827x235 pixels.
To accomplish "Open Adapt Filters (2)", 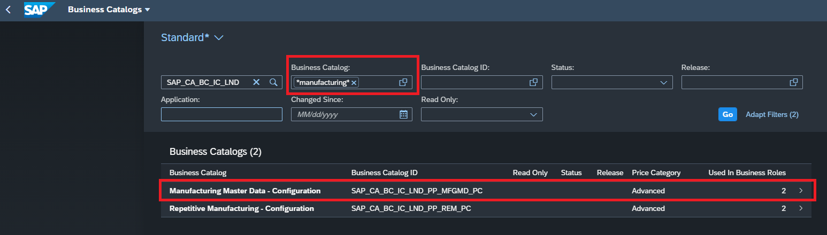I will click(x=772, y=114).
